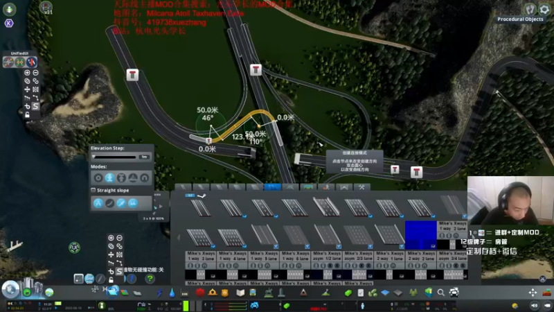
Task: Open the main info views bubble button
Action: point(10,289)
